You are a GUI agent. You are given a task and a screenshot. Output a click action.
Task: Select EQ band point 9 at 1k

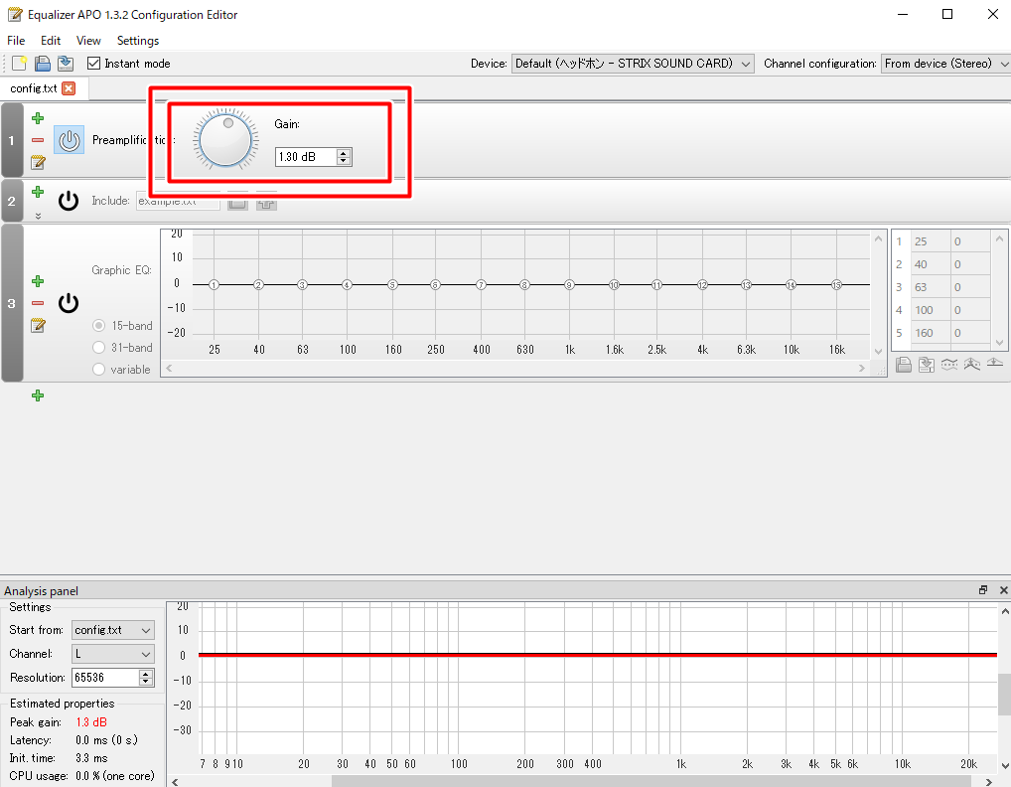(569, 284)
